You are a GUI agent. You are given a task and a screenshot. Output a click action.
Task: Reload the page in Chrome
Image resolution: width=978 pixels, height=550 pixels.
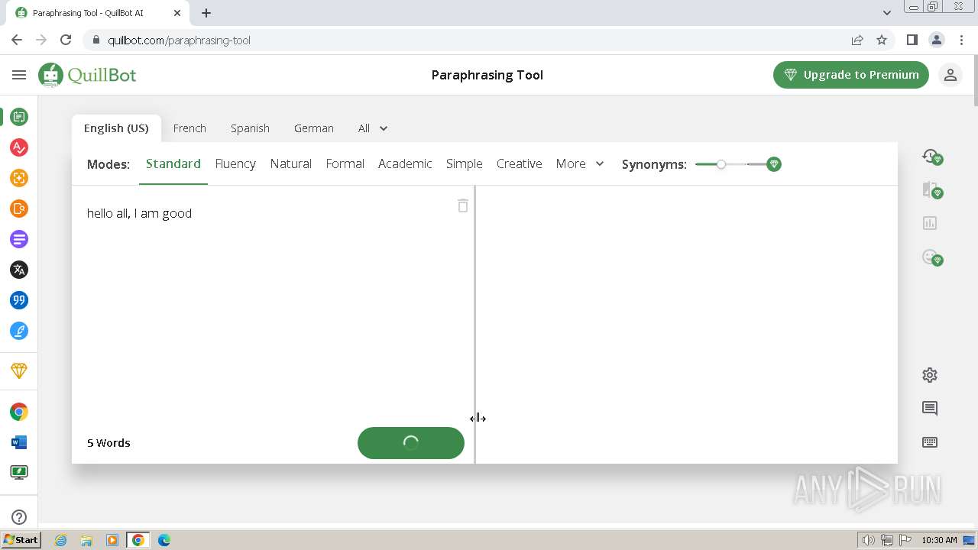(66, 40)
